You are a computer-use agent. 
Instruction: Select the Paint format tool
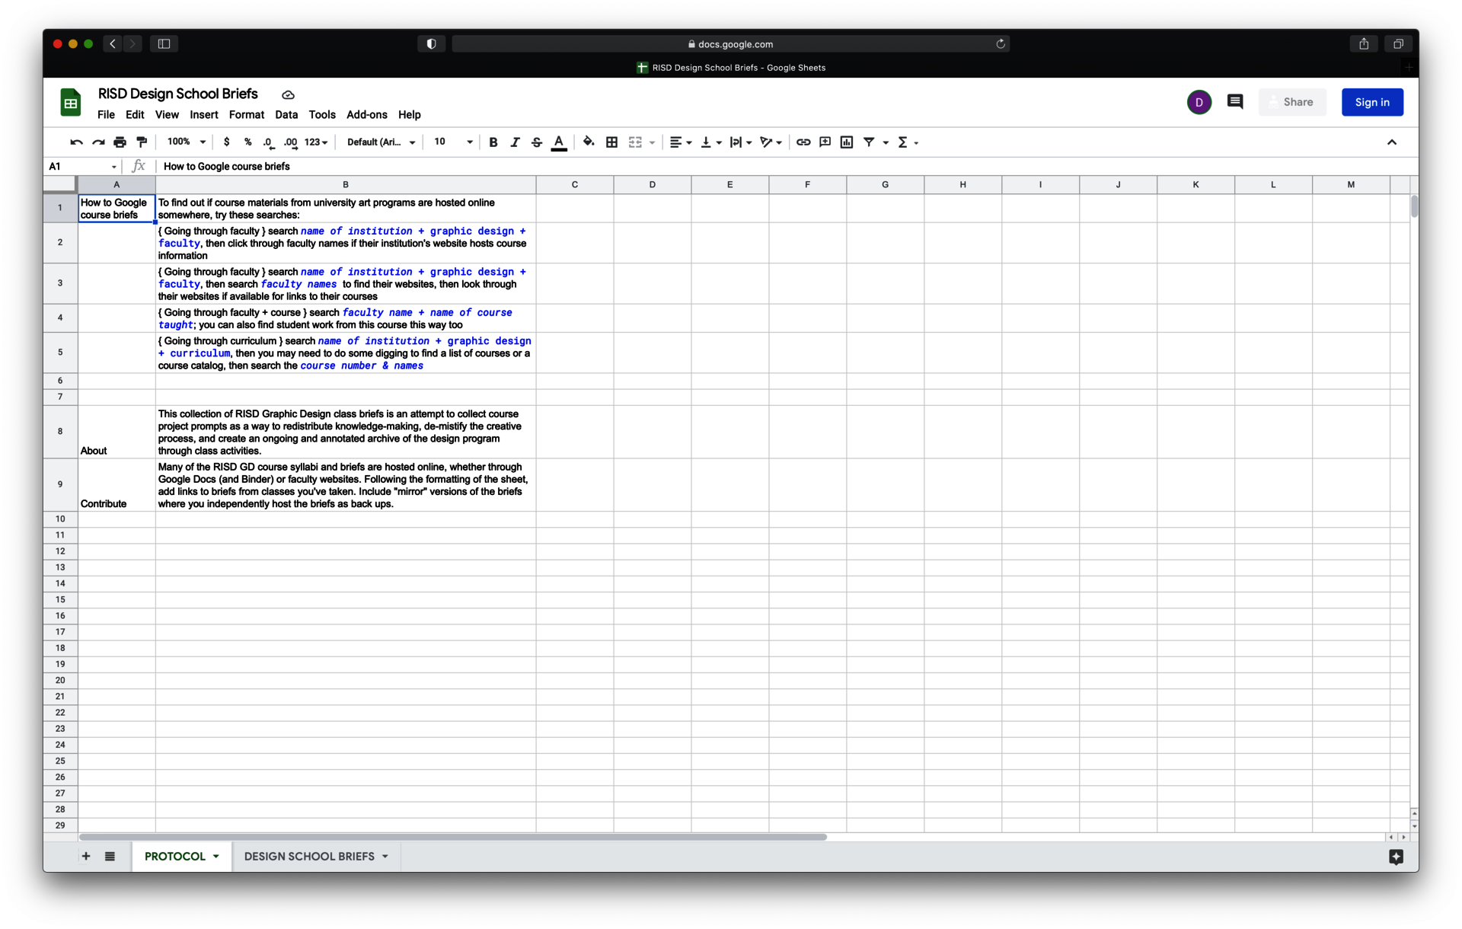point(142,142)
